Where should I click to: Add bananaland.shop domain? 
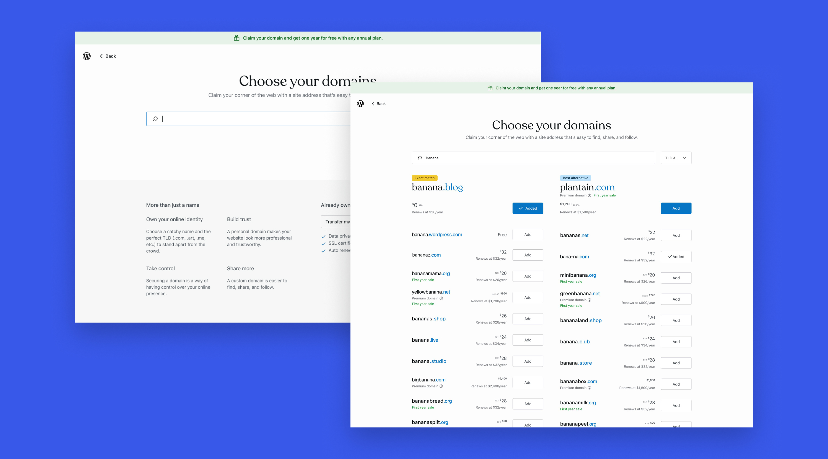(x=676, y=320)
